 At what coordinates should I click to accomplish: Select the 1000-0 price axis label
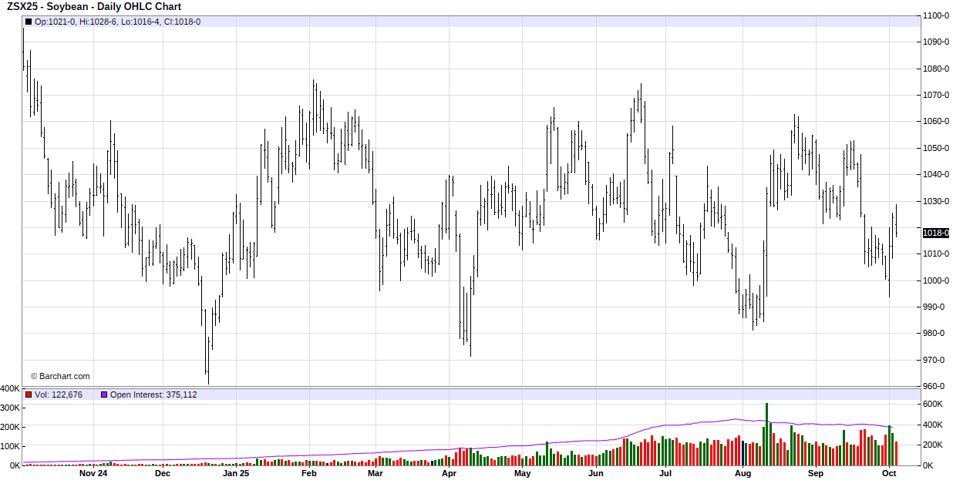pos(935,280)
